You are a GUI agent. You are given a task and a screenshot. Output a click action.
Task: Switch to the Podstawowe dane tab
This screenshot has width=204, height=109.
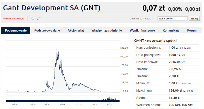(47, 31)
